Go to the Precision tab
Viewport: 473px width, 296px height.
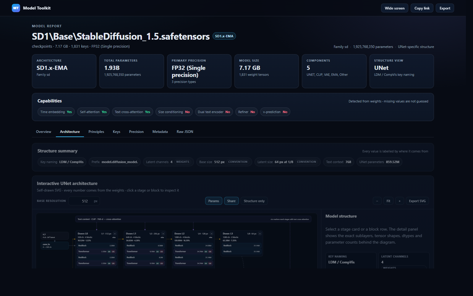pos(136,132)
